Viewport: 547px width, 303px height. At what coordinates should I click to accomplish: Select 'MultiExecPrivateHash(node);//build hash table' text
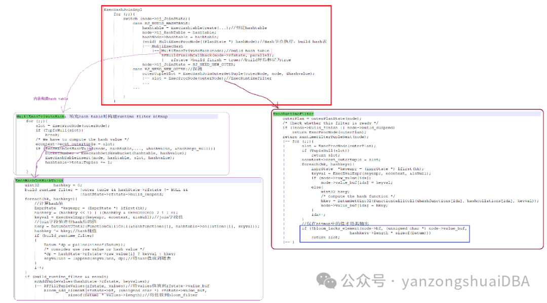pyautogui.click(x=215, y=51)
